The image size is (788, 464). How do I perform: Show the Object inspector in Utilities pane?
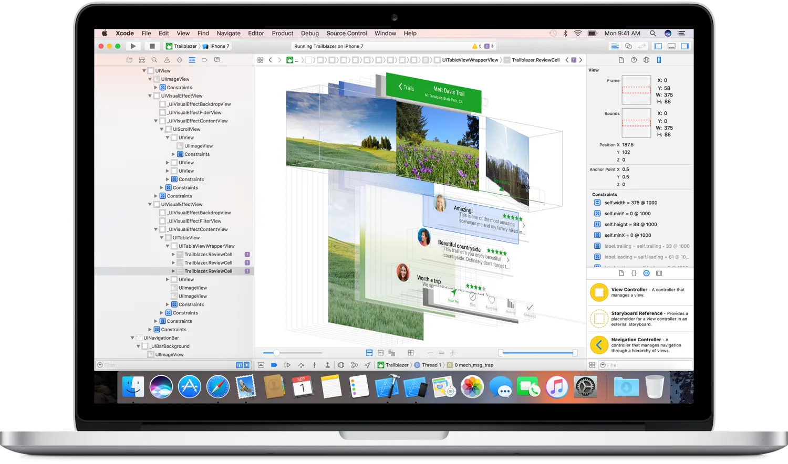pos(647,60)
